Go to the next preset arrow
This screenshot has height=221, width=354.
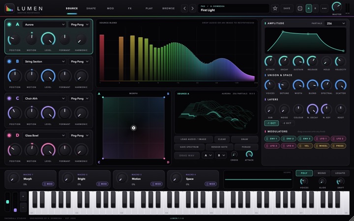click(193, 8)
